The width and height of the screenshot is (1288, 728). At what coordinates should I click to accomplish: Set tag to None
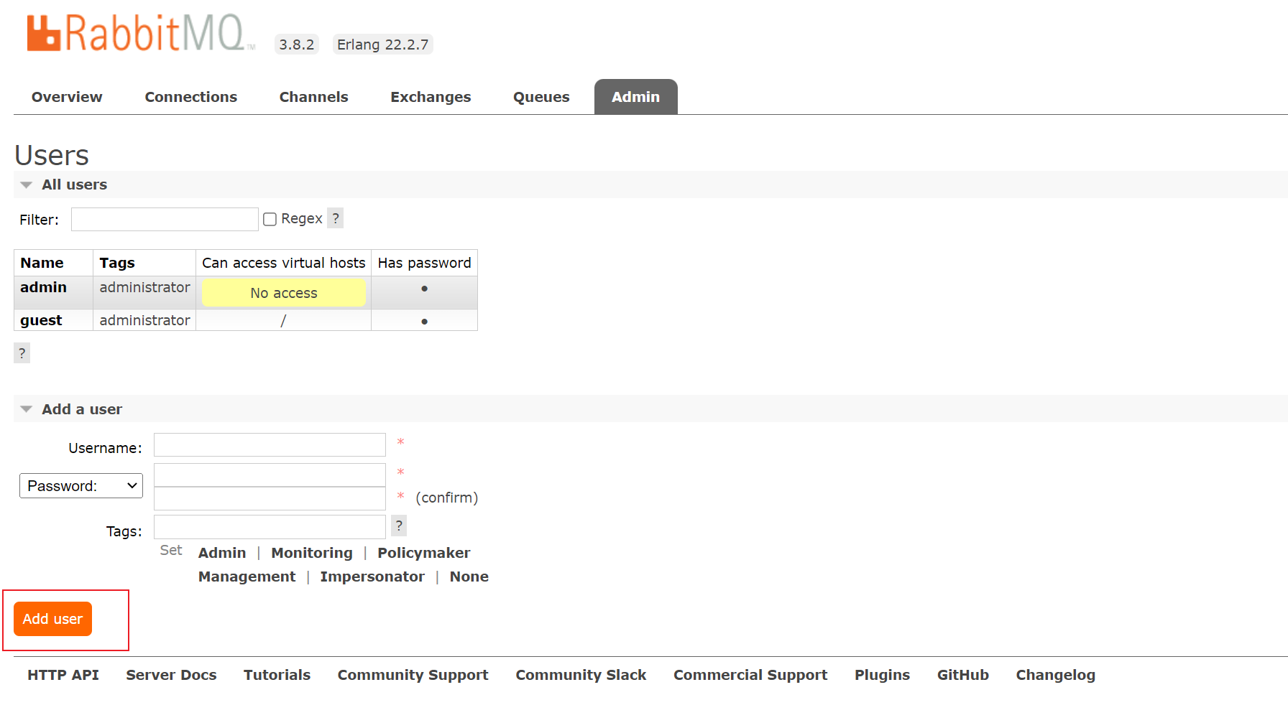469,577
